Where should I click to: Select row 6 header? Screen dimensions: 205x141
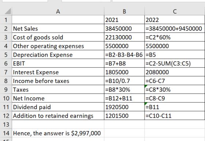[x=6, y=64]
